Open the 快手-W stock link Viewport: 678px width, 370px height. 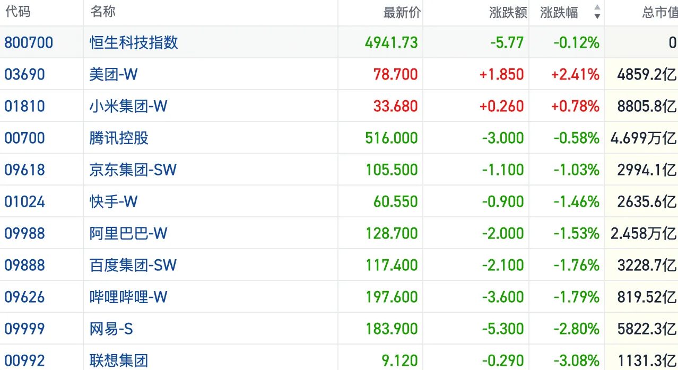click(114, 201)
